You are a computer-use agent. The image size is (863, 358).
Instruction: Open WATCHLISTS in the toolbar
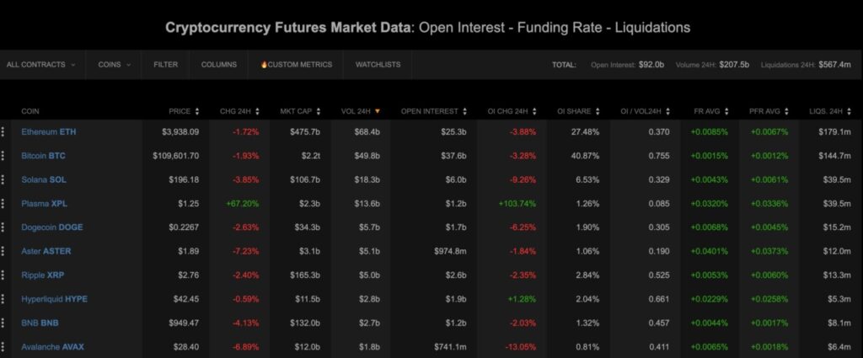tap(378, 64)
